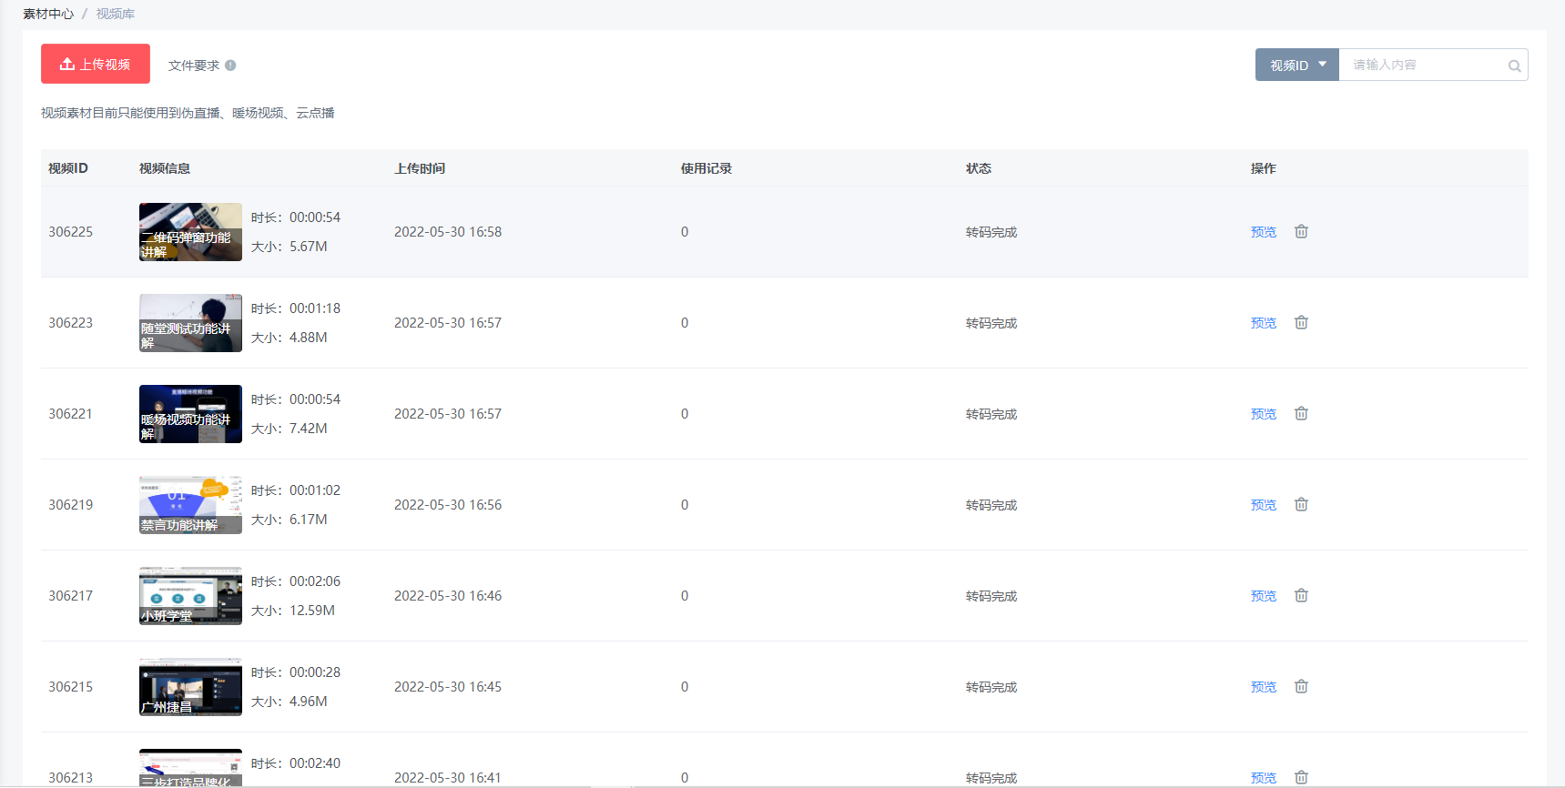Delete video 306221 using trash icon
The image size is (1565, 788).
click(1301, 414)
